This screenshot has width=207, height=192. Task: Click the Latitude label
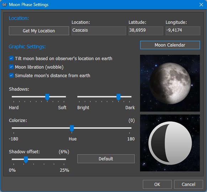(x=138, y=22)
